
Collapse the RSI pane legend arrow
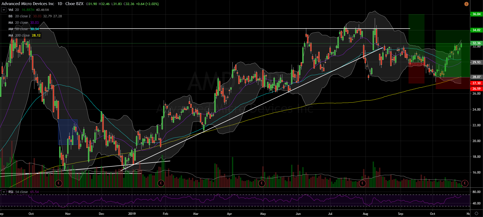pos(4,192)
